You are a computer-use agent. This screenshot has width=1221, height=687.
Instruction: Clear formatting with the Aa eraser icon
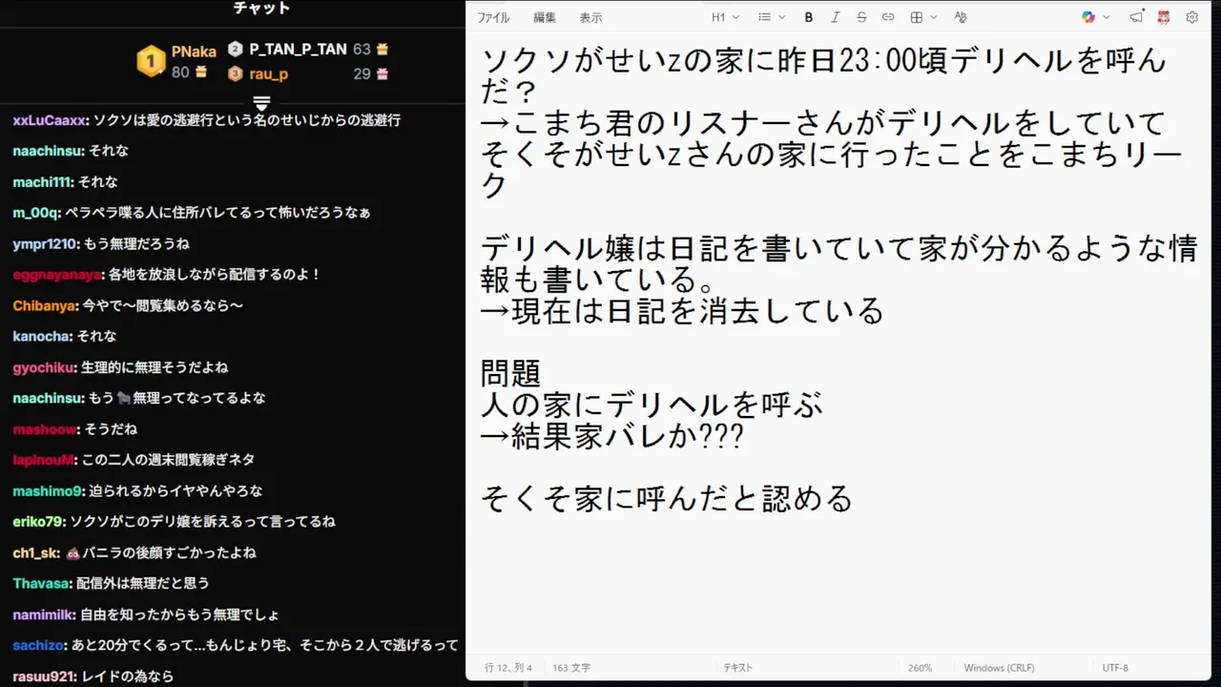[x=961, y=17]
